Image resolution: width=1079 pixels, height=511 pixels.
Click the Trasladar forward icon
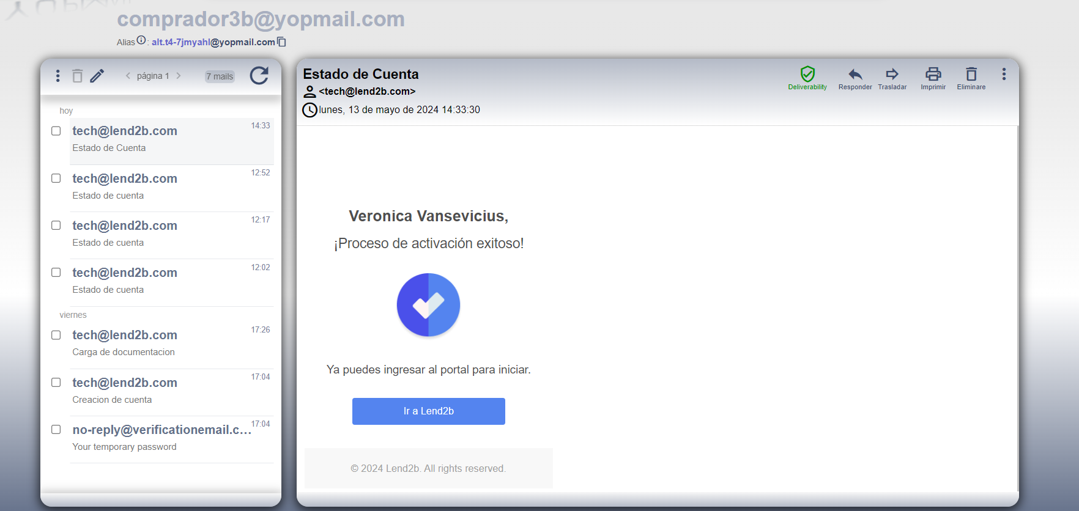tap(892, 74)
